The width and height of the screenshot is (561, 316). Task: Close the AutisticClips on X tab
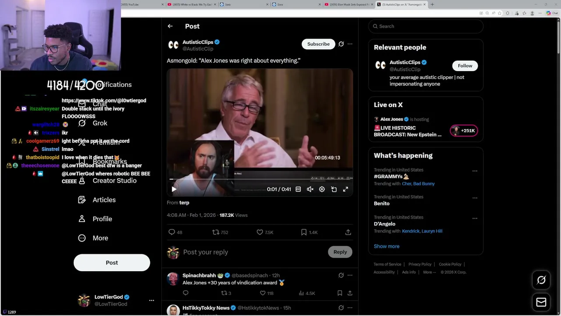[424, 4]
